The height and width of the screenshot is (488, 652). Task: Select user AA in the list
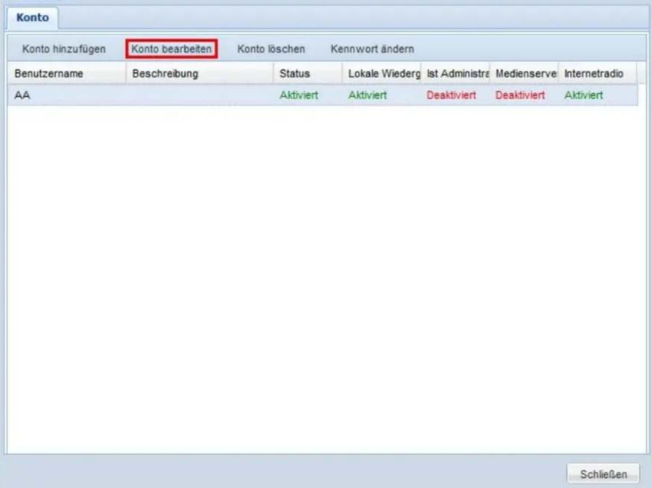tap(323, 95)
